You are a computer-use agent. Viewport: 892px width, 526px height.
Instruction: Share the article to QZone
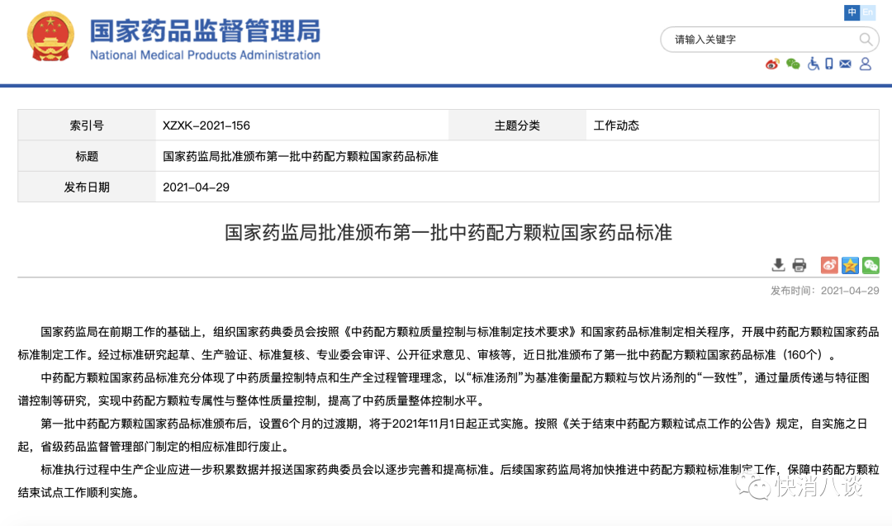click(x=850, y=265)
